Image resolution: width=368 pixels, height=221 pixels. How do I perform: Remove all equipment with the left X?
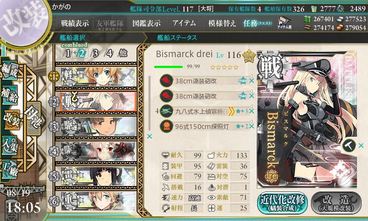click(x=149, y=136)
